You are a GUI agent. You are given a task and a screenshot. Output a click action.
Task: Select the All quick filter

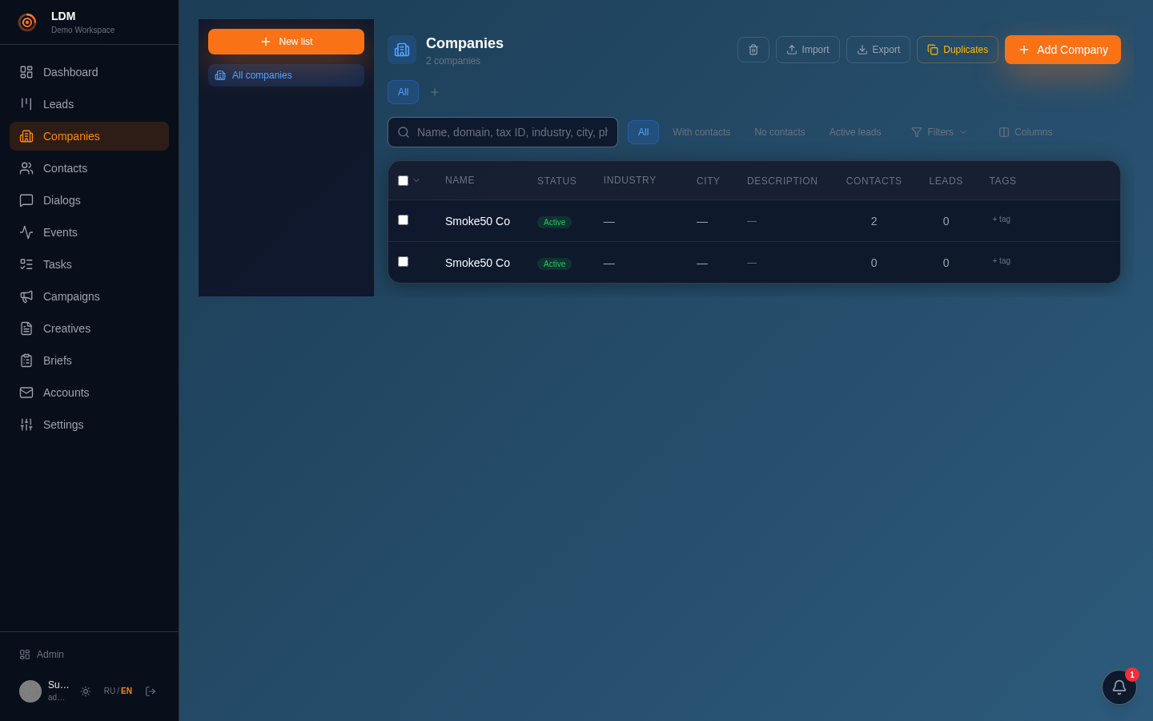coord(643,132)
